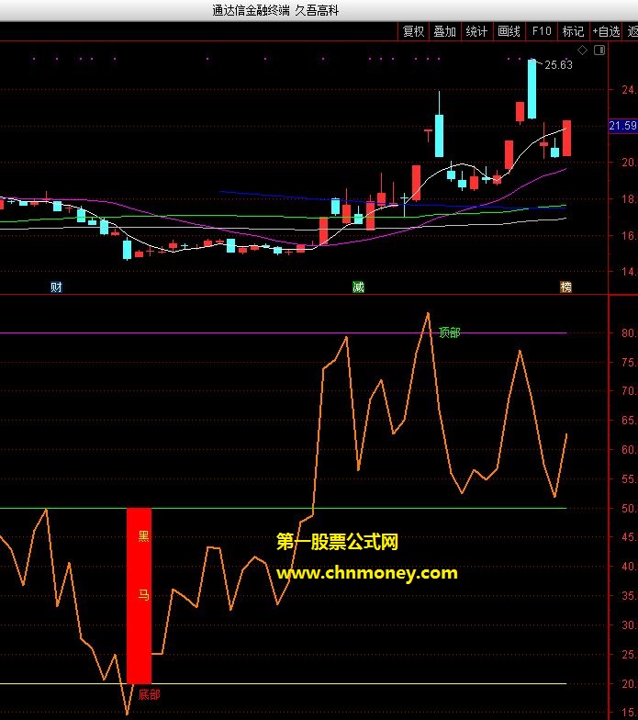638x720 pixels.
Task: Click the 20 level on indicator axis
Action: (x=628, y=683)
